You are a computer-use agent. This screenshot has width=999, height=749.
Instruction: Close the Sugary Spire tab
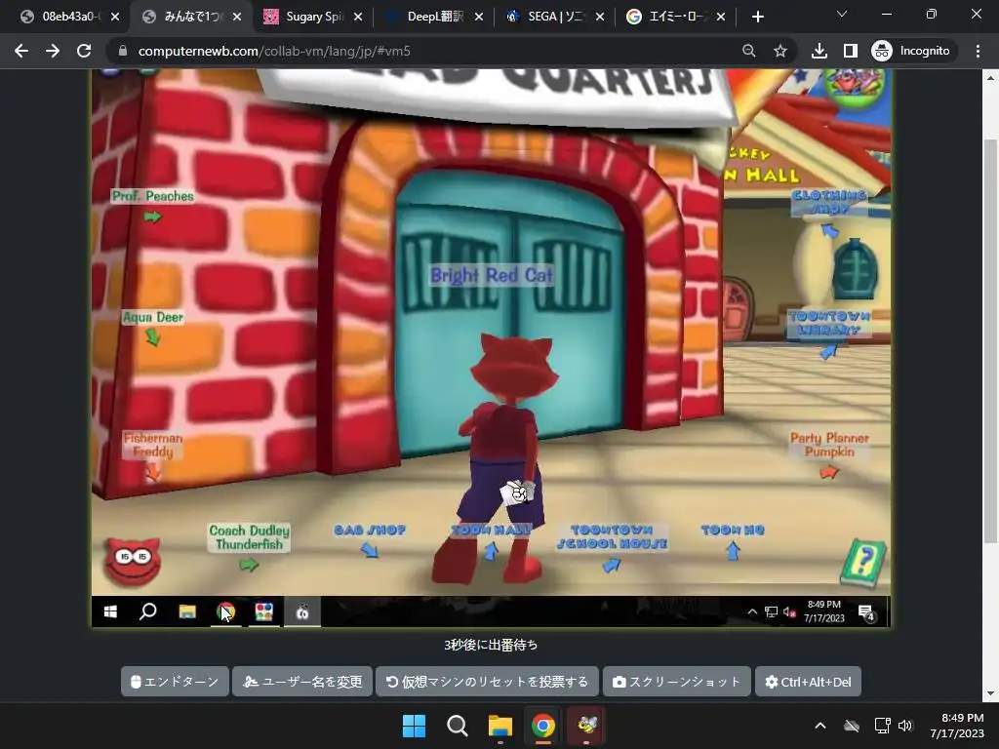click(x=358, y=18)
